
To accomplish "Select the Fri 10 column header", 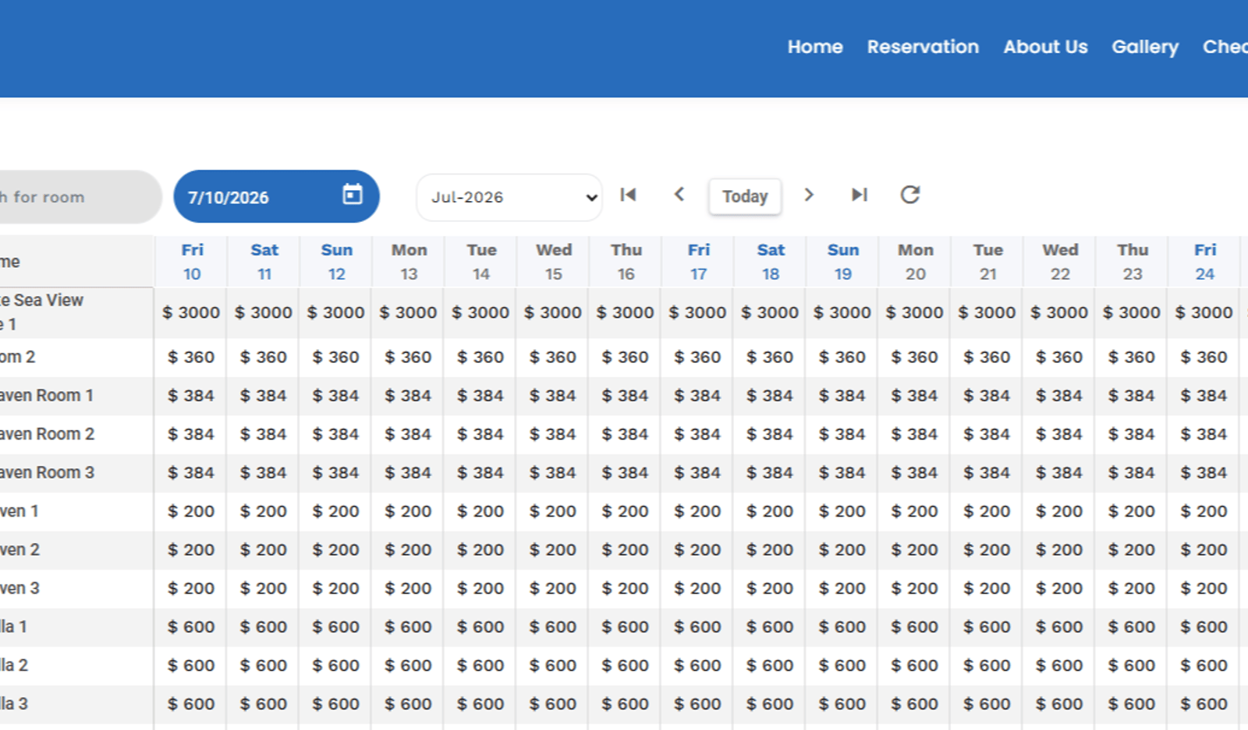I will (x=192, y=262).
